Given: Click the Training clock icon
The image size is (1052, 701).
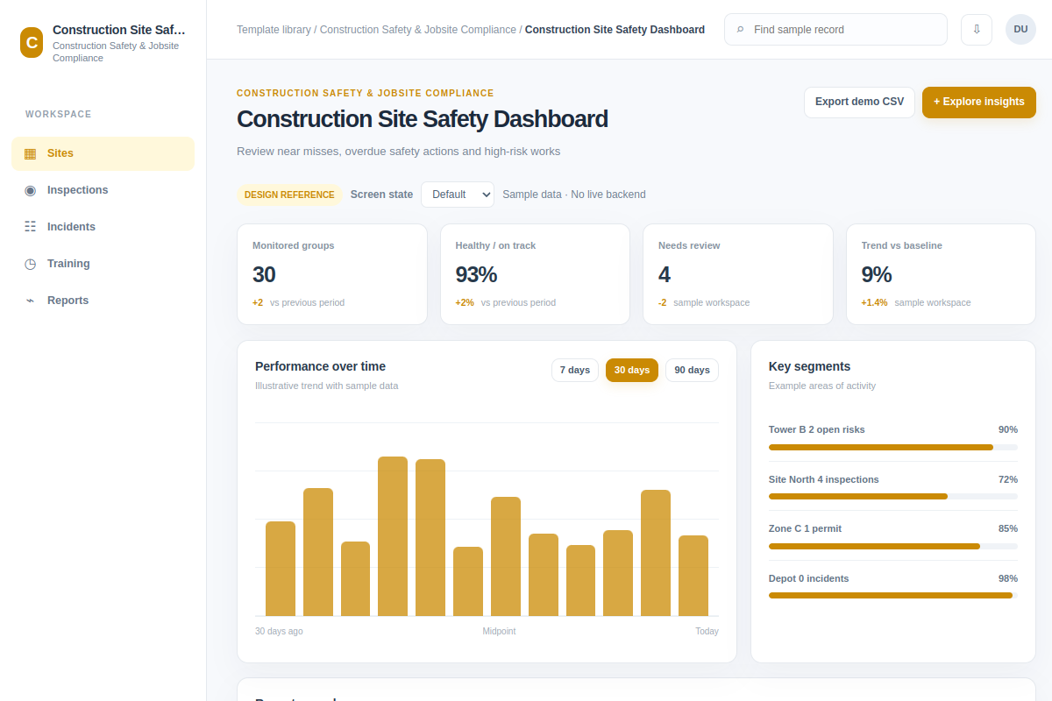Looking at the screenshot, I should point(30,264).
